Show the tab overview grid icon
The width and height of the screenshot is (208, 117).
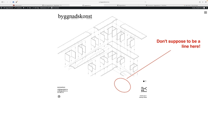pyautogui.click(x=206, y=2)
